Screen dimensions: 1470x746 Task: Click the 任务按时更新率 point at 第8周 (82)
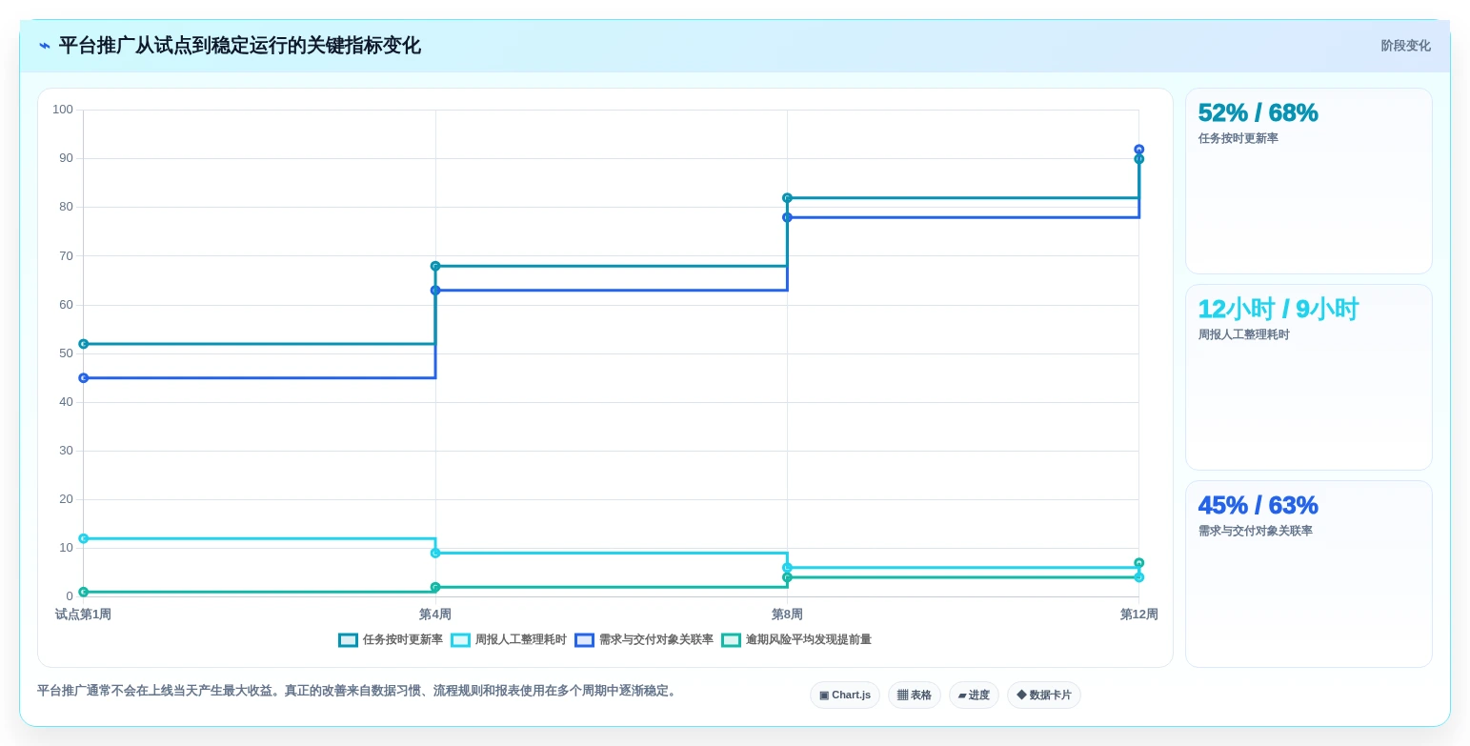[787, 198]
